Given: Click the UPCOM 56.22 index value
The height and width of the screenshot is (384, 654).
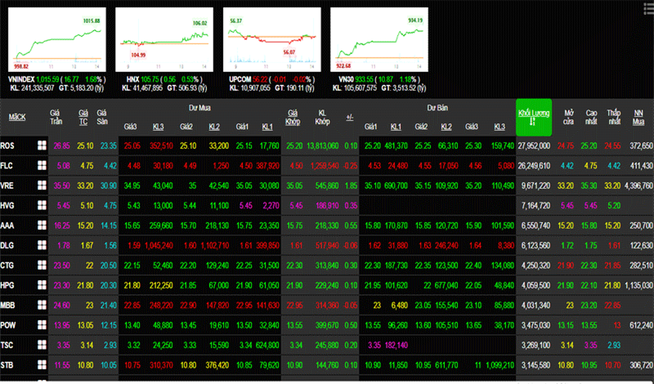Looking at the screenshot, I should 260,79.
